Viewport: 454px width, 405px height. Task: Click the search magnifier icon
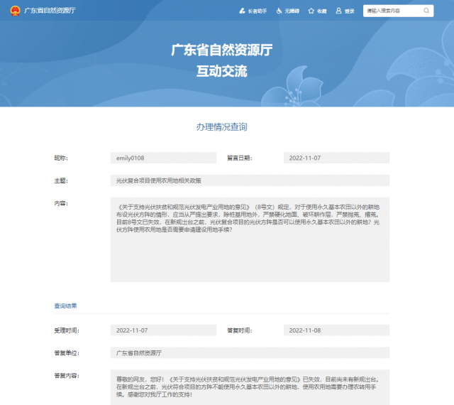[x=426, y=11]
